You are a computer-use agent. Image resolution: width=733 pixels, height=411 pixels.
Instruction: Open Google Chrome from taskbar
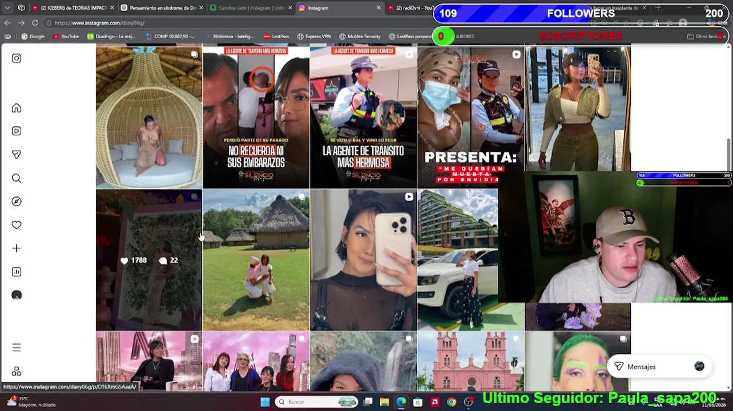(x=452, y=402)
